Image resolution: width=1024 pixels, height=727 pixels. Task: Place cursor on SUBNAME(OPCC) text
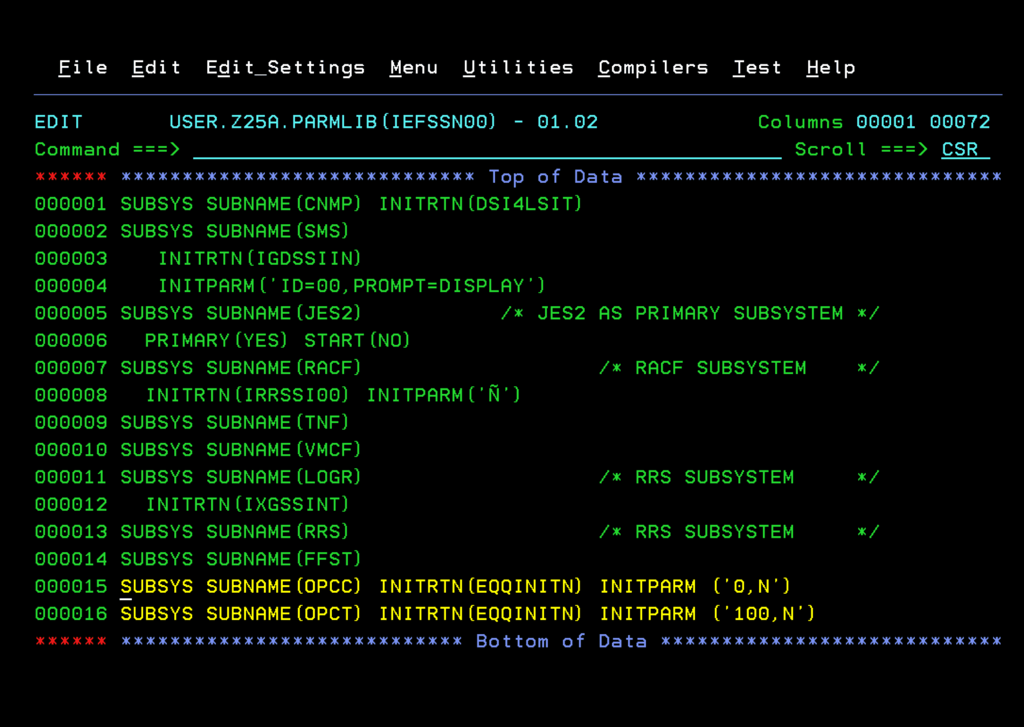pos(283,586)
